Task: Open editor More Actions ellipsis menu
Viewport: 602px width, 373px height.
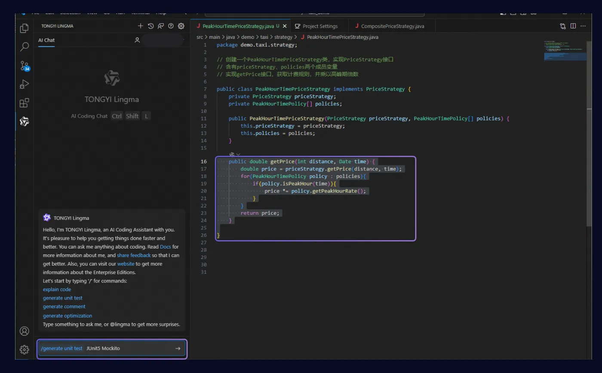Action: 583,26
